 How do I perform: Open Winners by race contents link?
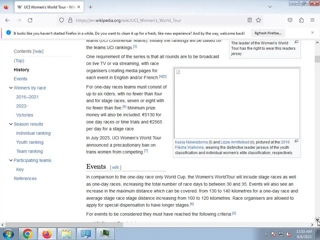click(x=30, y=88)
